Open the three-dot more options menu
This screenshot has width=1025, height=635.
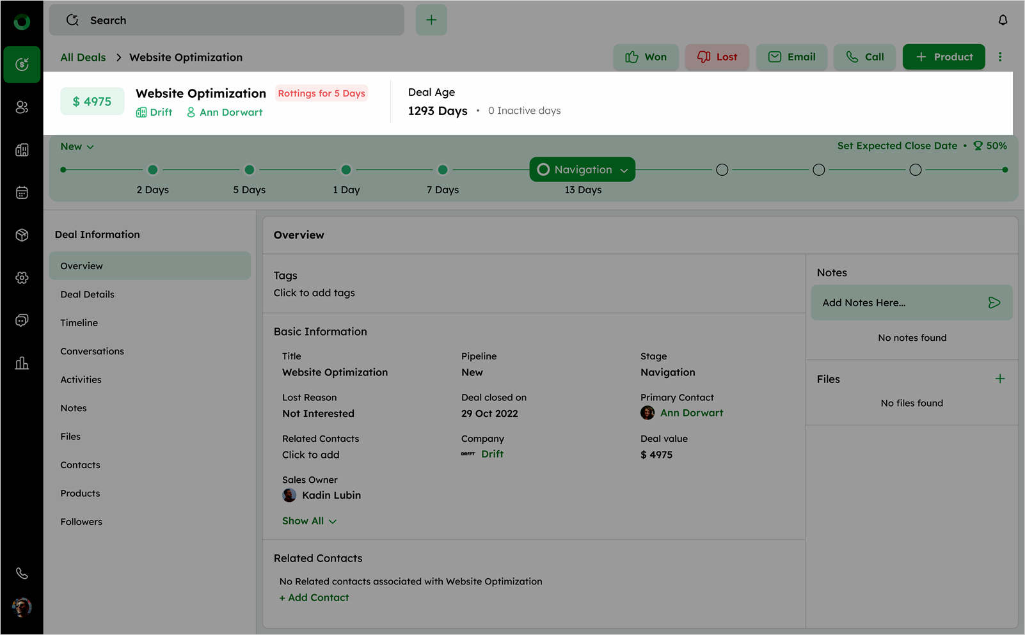pyautogui.click(x=1000, y=57)
